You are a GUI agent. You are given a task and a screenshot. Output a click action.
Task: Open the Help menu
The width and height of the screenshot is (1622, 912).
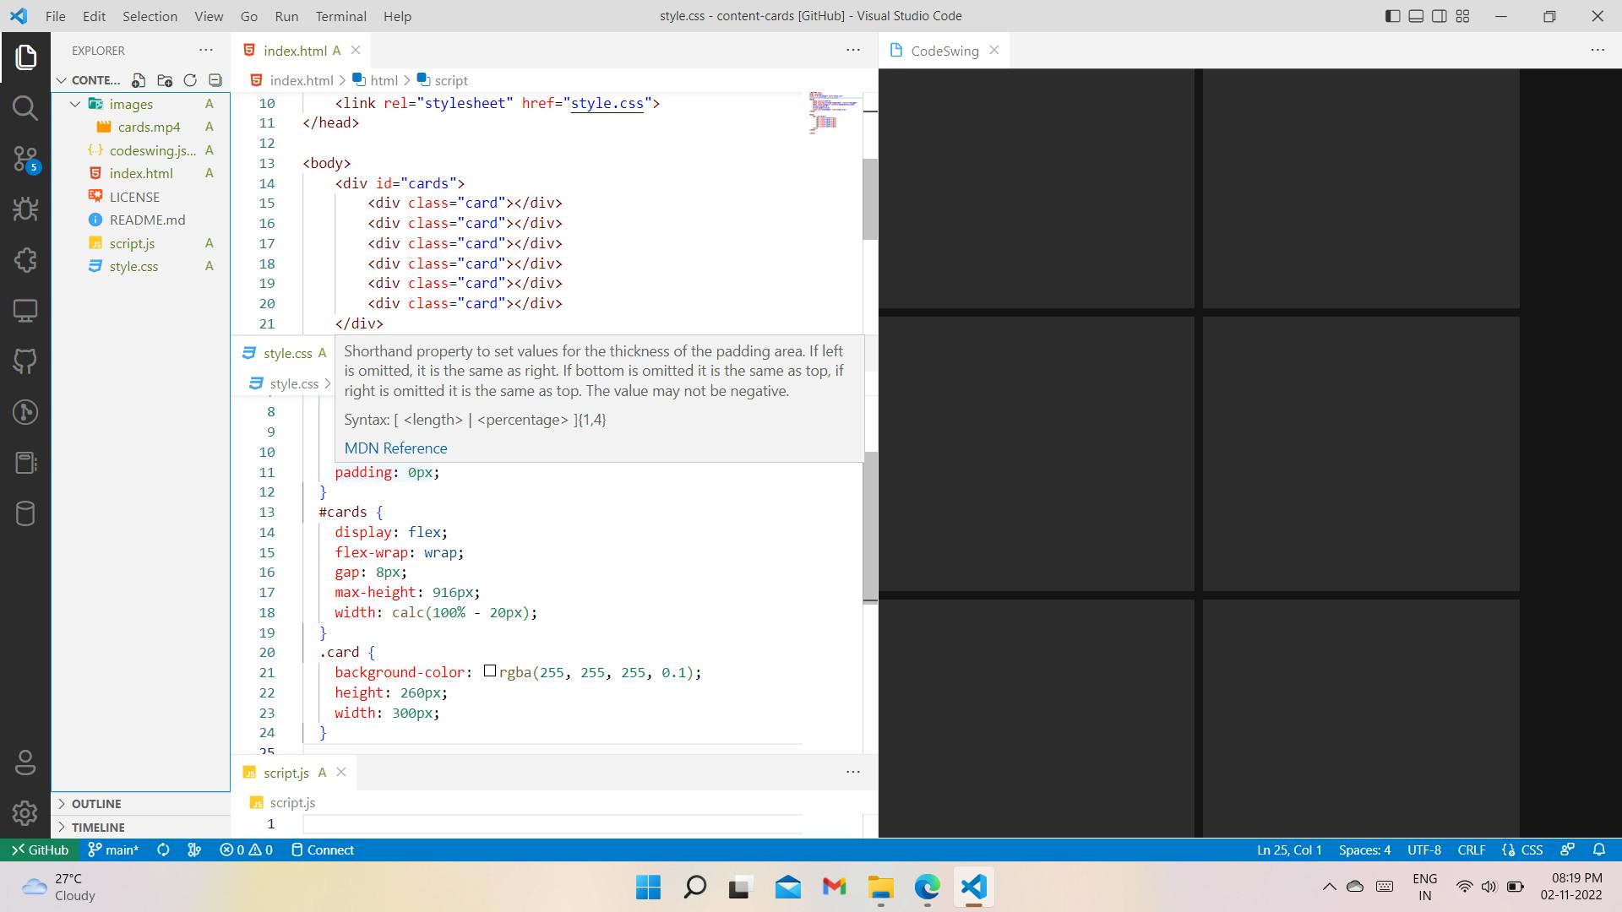coord(397,16)
